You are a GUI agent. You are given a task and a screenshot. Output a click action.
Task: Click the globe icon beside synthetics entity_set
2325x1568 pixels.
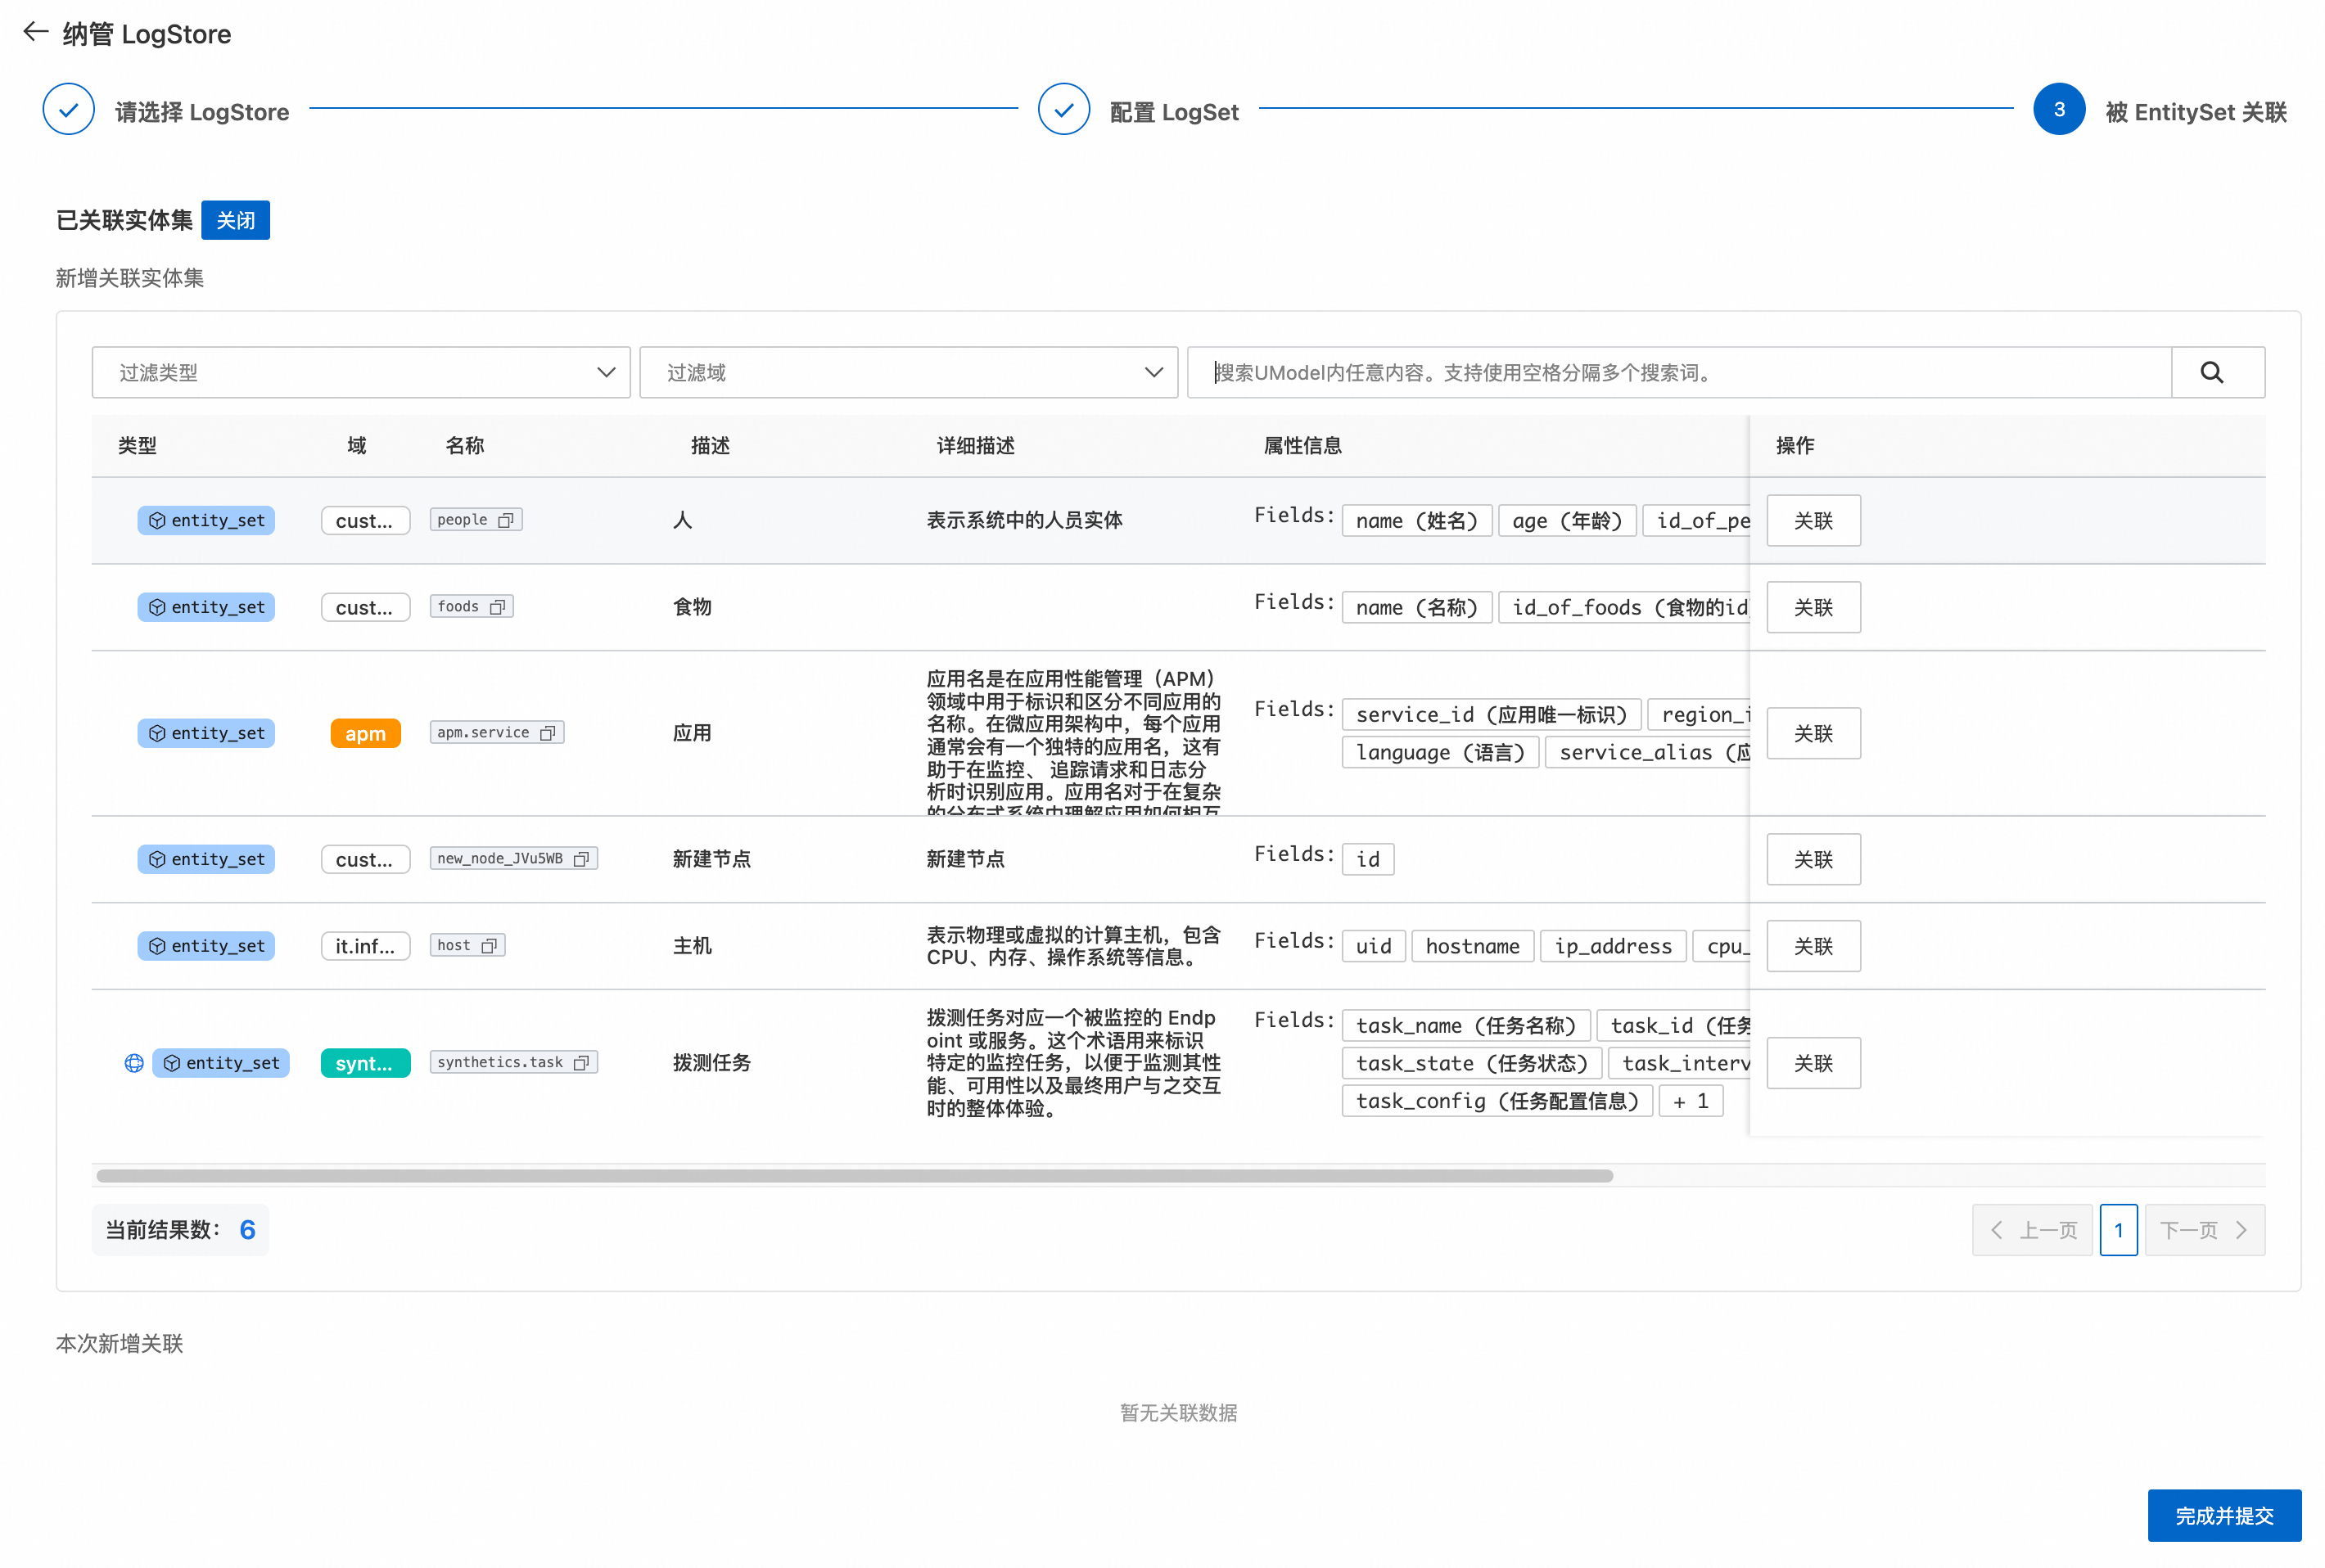[133, 1063]
